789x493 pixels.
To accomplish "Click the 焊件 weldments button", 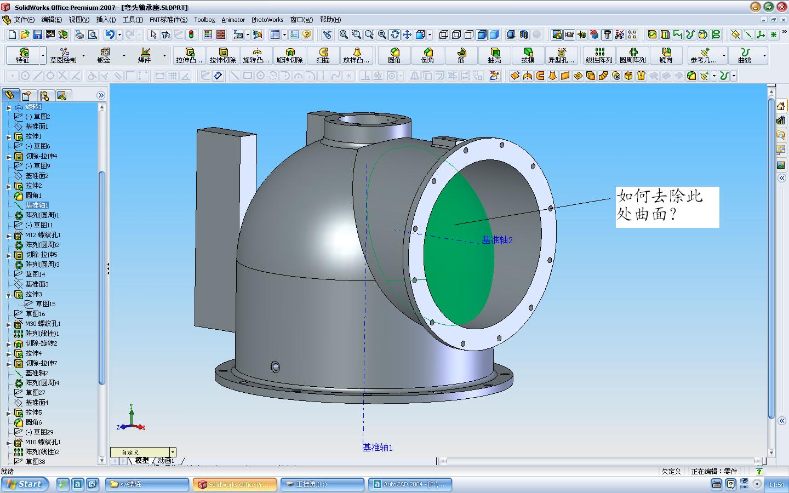I will 144,55.
